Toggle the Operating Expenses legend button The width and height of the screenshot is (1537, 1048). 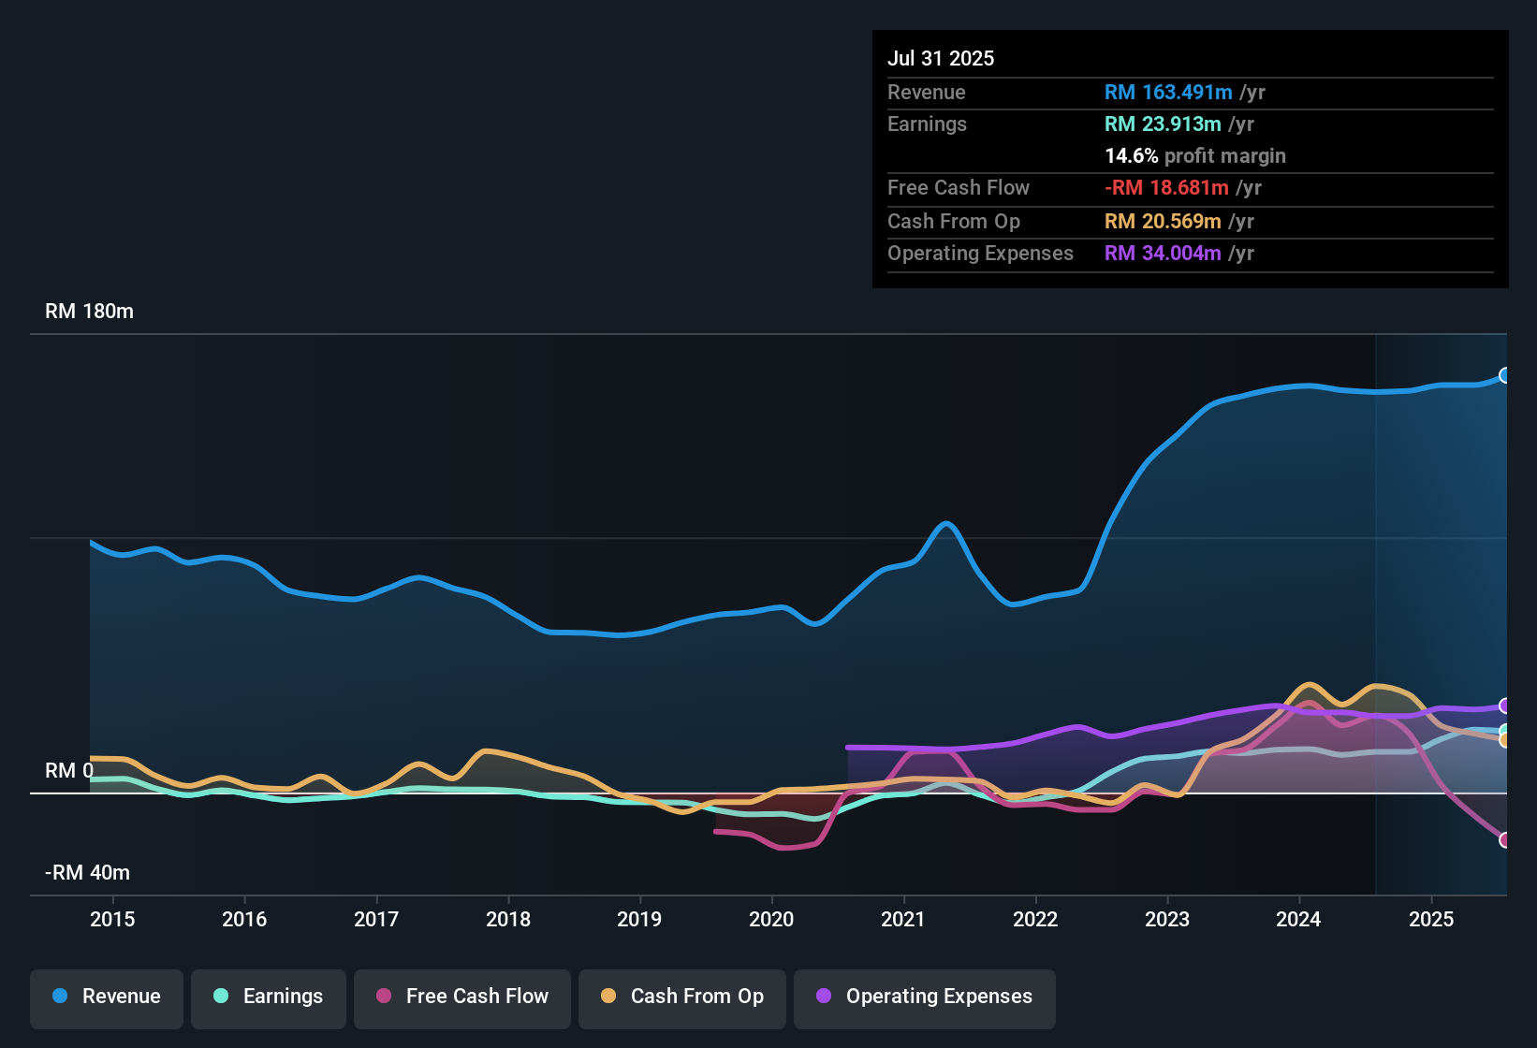pyautogui.click(x=925, y=997)
